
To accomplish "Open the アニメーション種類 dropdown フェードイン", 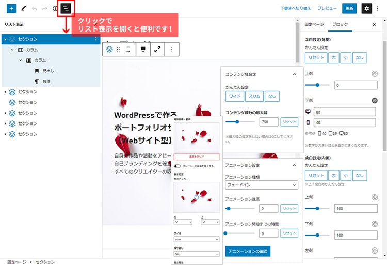I will pyautogui.click(x=262, y=185).
